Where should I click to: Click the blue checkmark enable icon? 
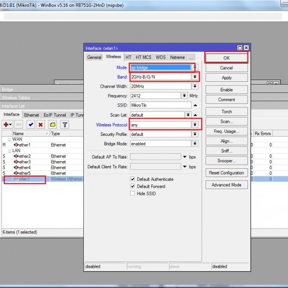click(x=31, y=125)
